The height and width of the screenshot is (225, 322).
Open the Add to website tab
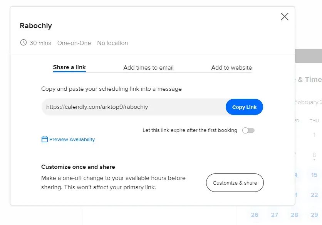point(231,68)
